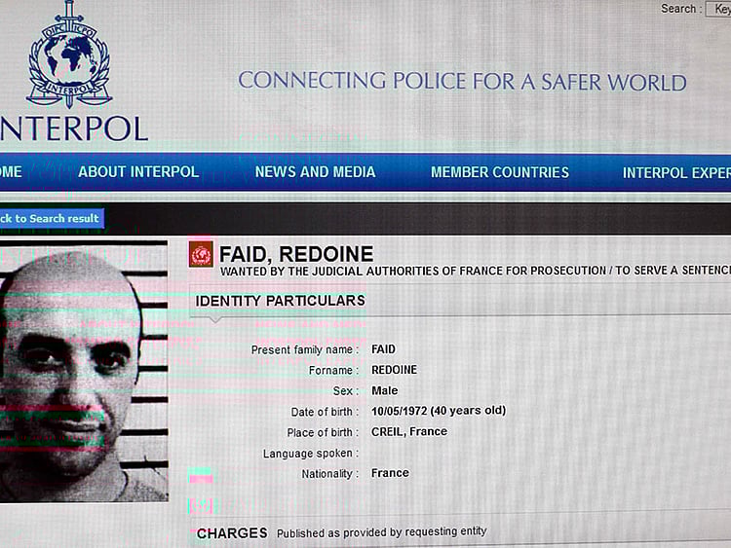Image resolution: width=731 pixels, height=548 pixels.
Task: Go to the Home menu item
Action: point(11,172)
